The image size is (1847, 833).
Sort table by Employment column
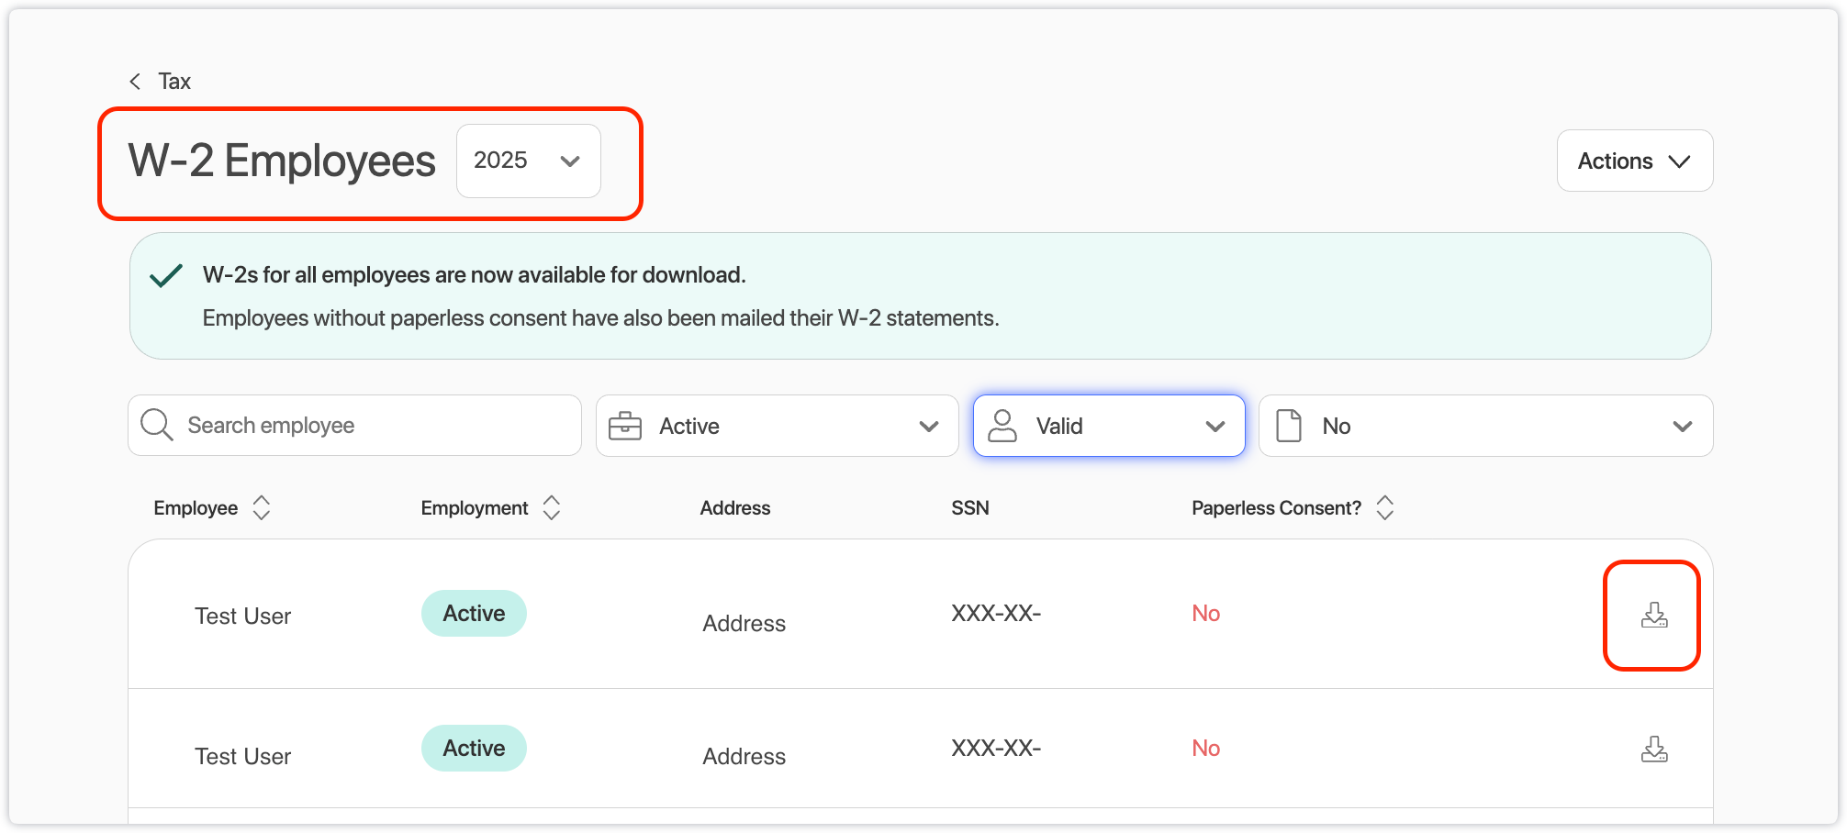[x=551, y=507]
